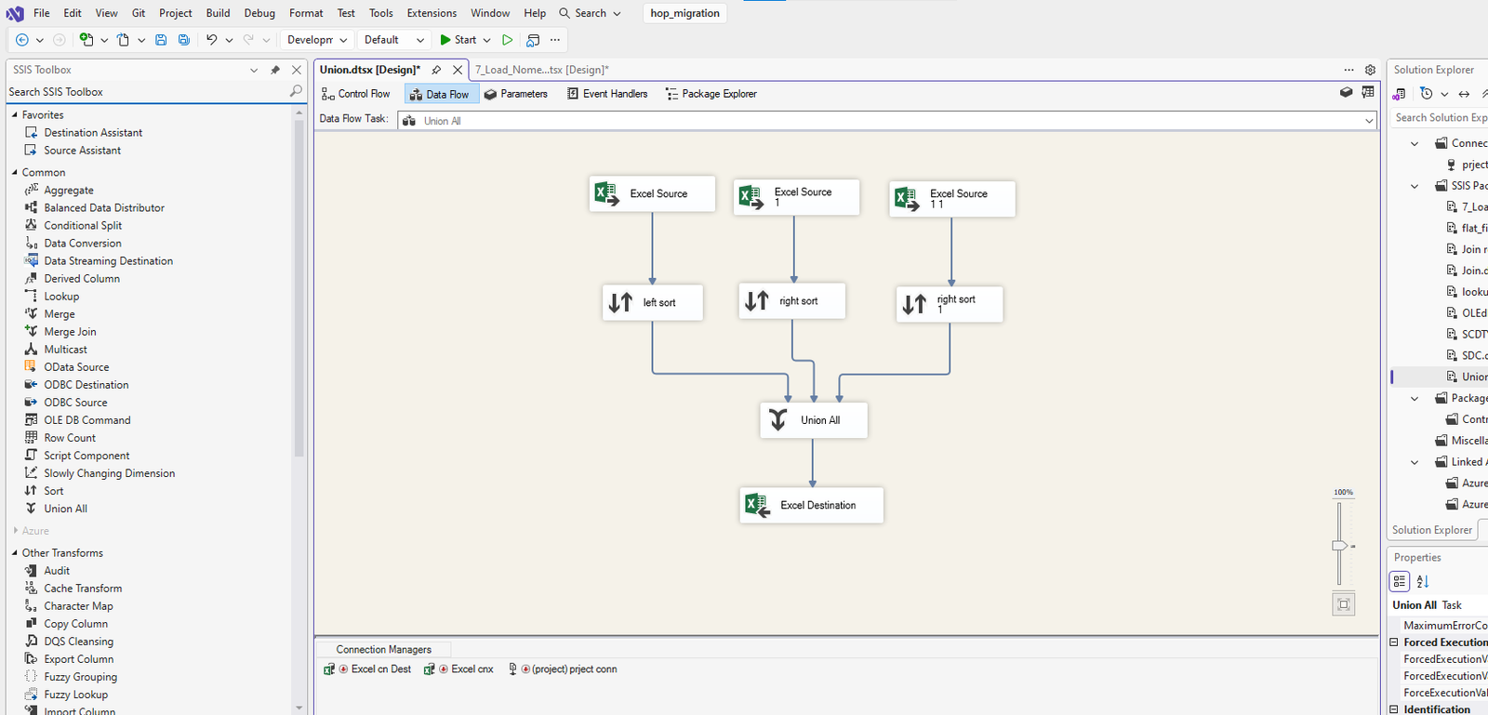Click the Undo toolbar button
Screen dimensions: 1488x715
point(212,40)
